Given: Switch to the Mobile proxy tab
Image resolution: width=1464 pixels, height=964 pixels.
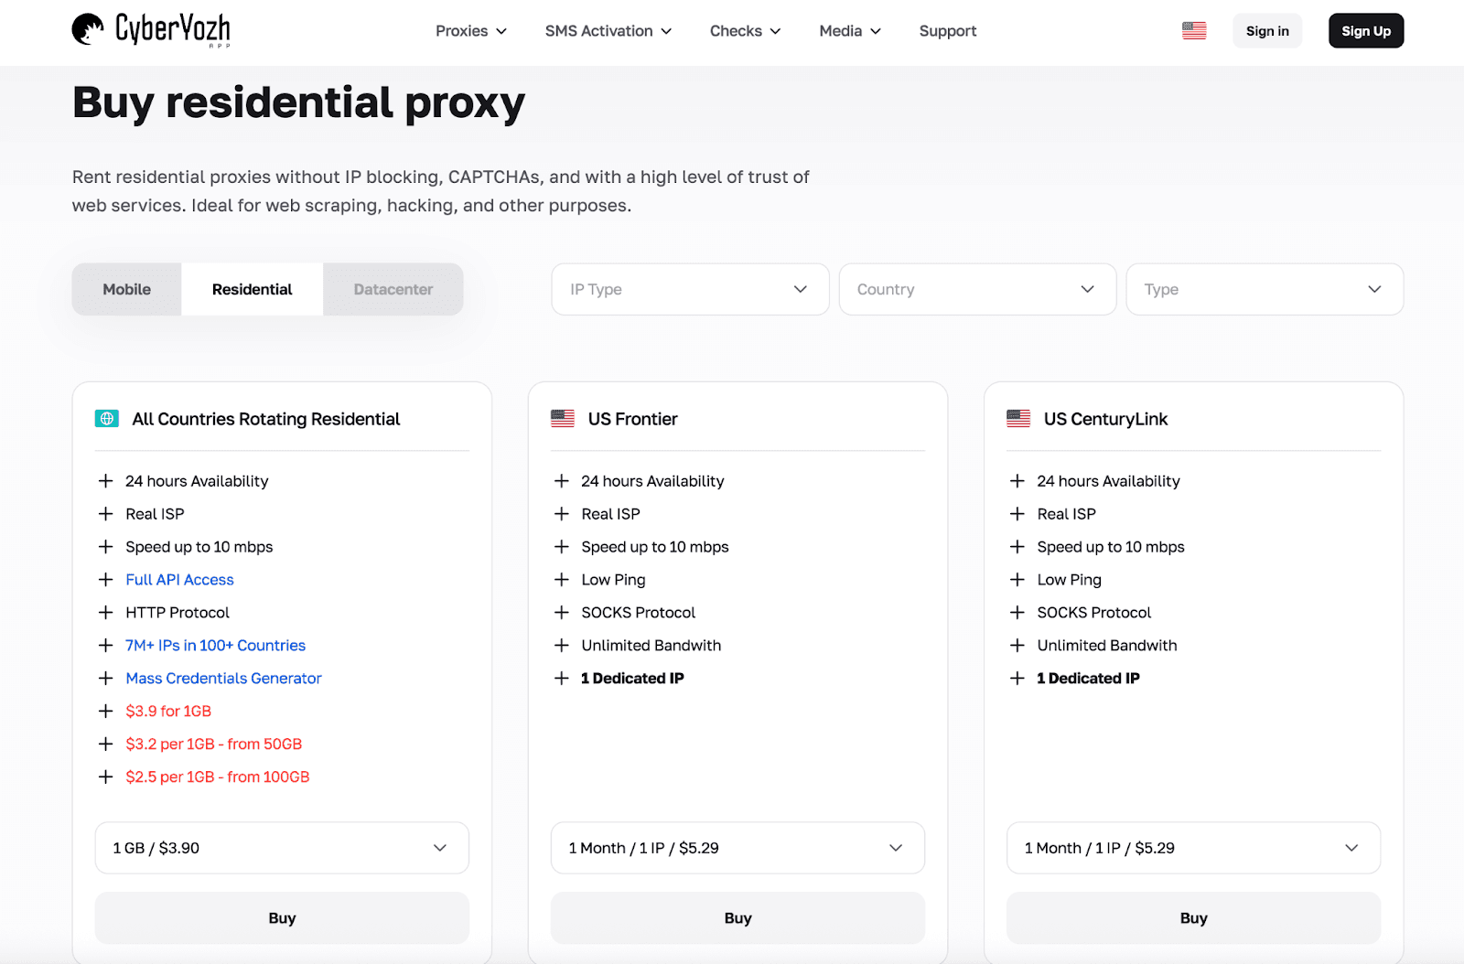Looking at the screenshot, I should coord(127,289).
